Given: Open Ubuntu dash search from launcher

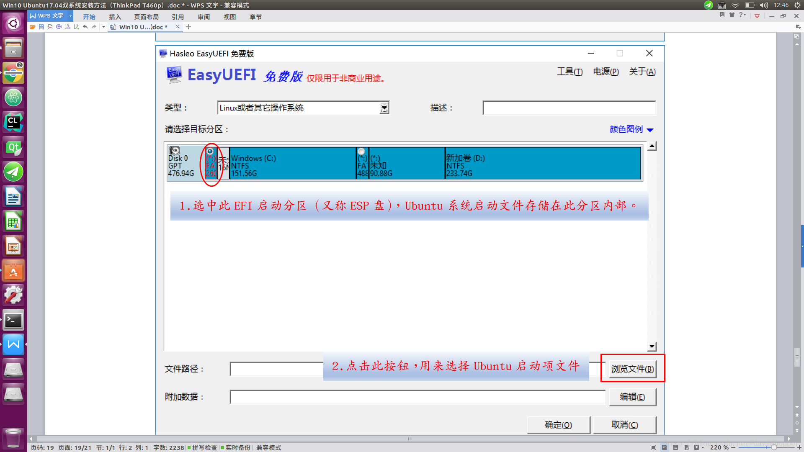Looking at the screenshot, I should [x=13, y=23].
